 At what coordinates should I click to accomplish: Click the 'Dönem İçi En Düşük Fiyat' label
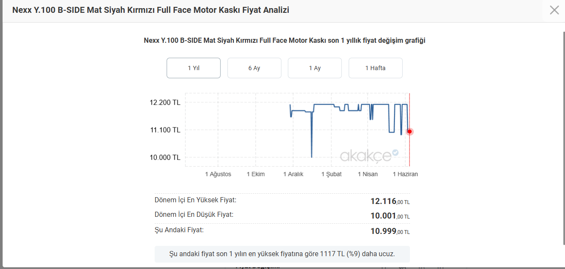point(194,215)
